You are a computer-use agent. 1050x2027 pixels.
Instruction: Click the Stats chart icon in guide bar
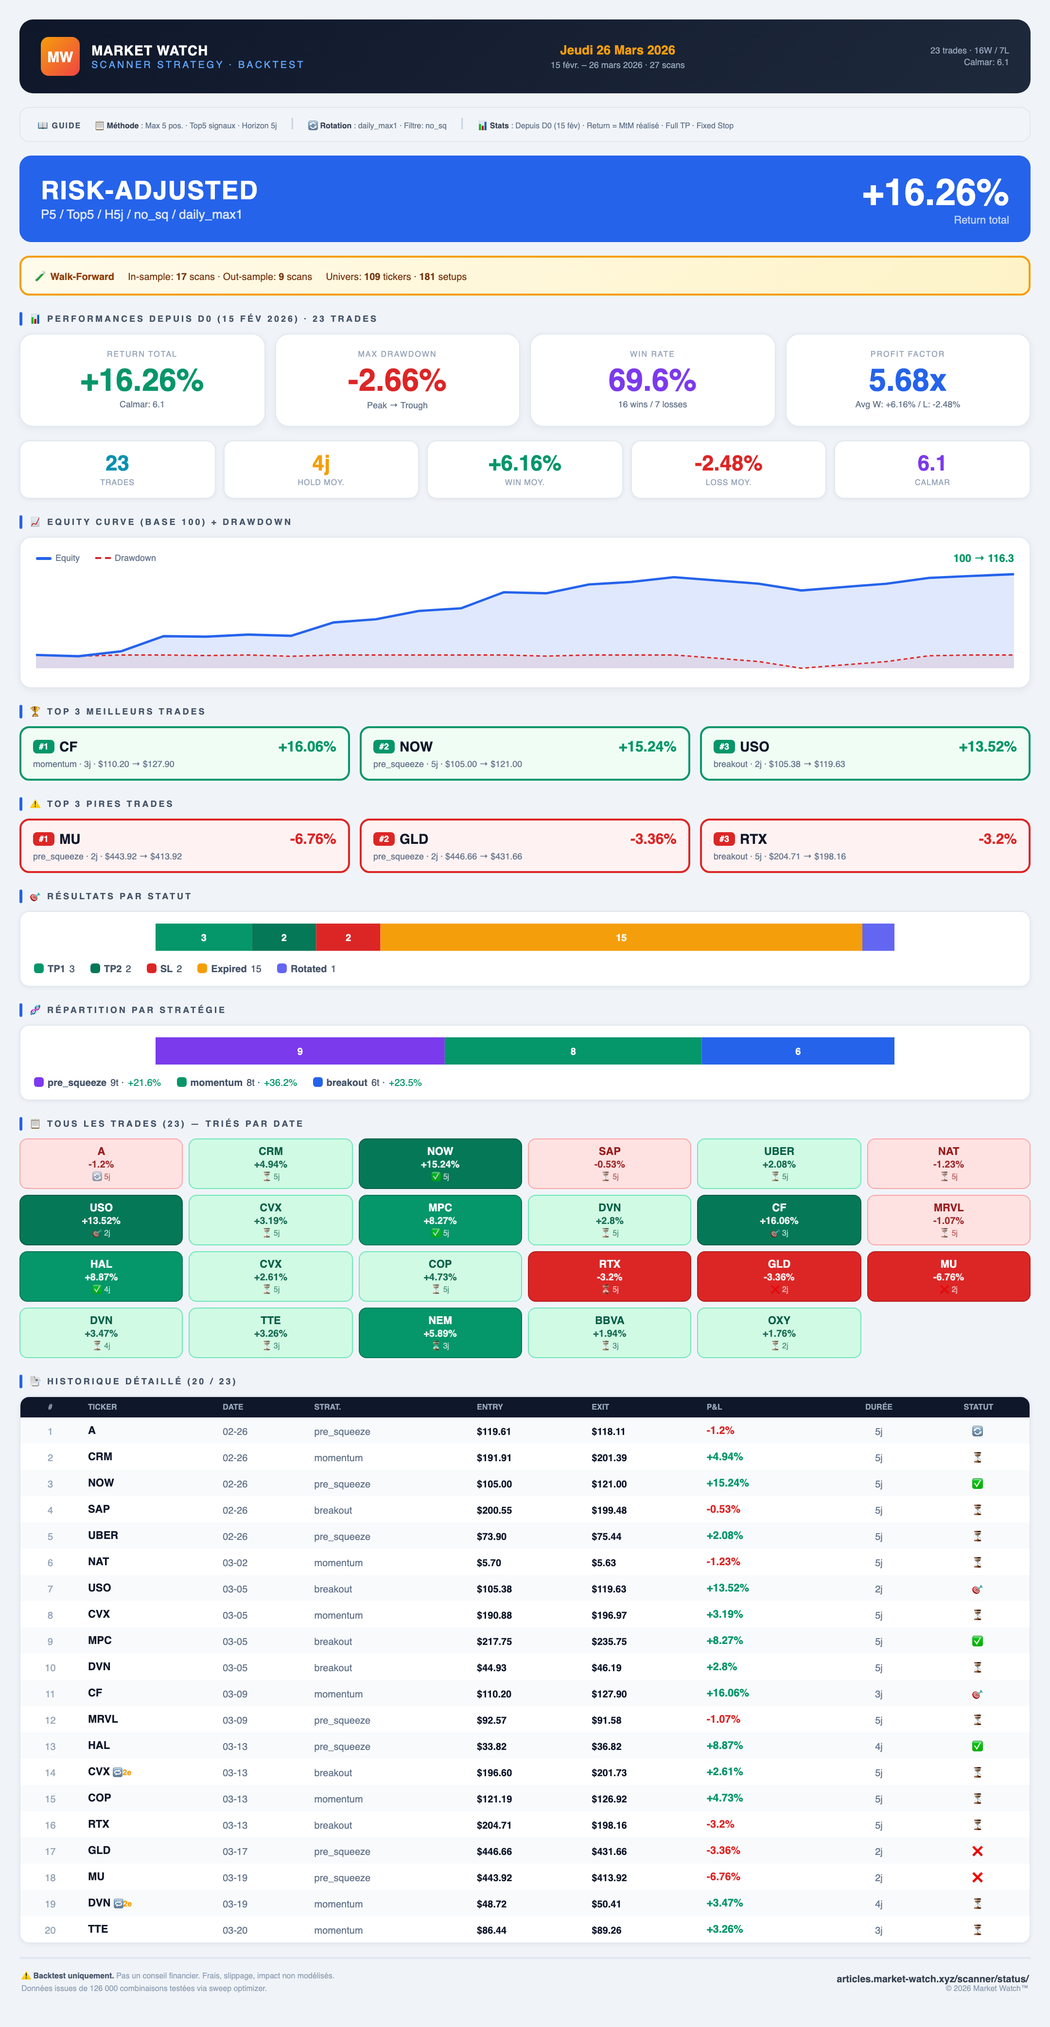483,126
